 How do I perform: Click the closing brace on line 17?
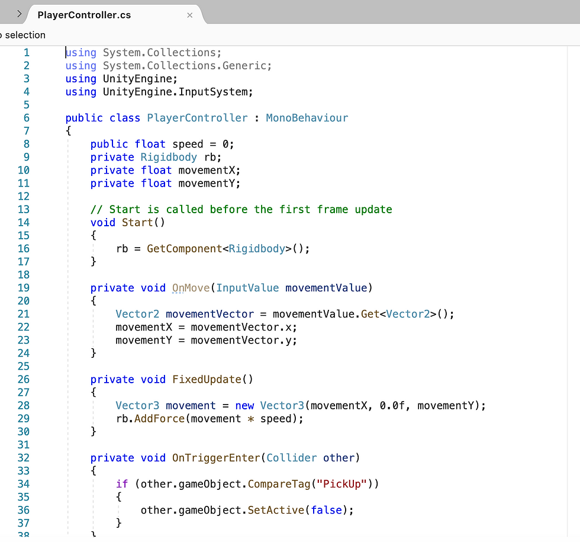click(x=94, y=262)
